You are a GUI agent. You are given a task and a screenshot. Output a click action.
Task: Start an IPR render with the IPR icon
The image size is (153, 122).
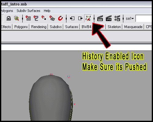[x=109, y=18]
